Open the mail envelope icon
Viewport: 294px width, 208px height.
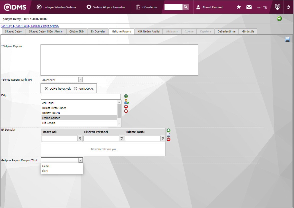coord(249,7)
